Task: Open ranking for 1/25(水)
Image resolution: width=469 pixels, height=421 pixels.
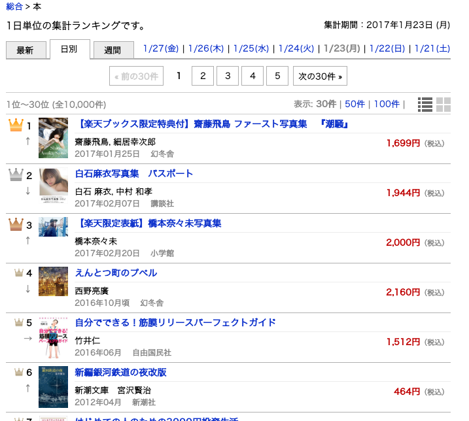Action: point(251,48)
